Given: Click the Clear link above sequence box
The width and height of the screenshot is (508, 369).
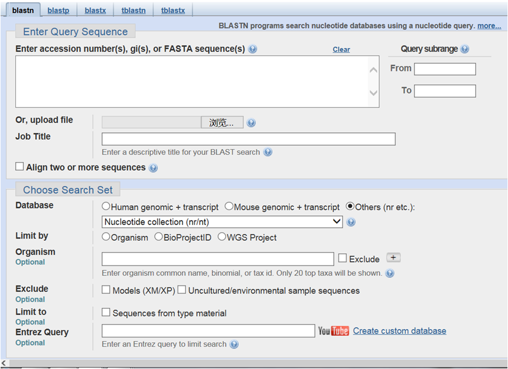Looking at the screenshot, I should click(341, 50).
